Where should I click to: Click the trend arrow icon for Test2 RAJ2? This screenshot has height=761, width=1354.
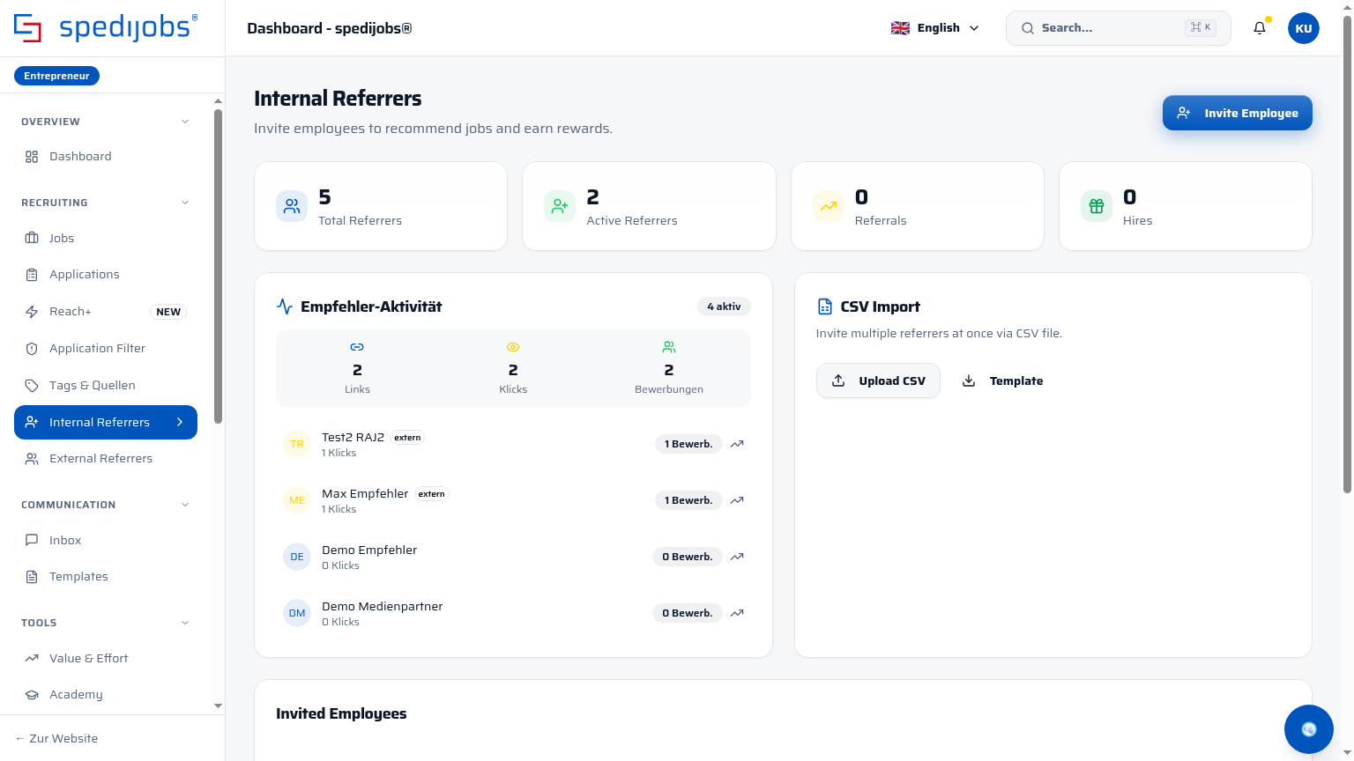point(737,444)
